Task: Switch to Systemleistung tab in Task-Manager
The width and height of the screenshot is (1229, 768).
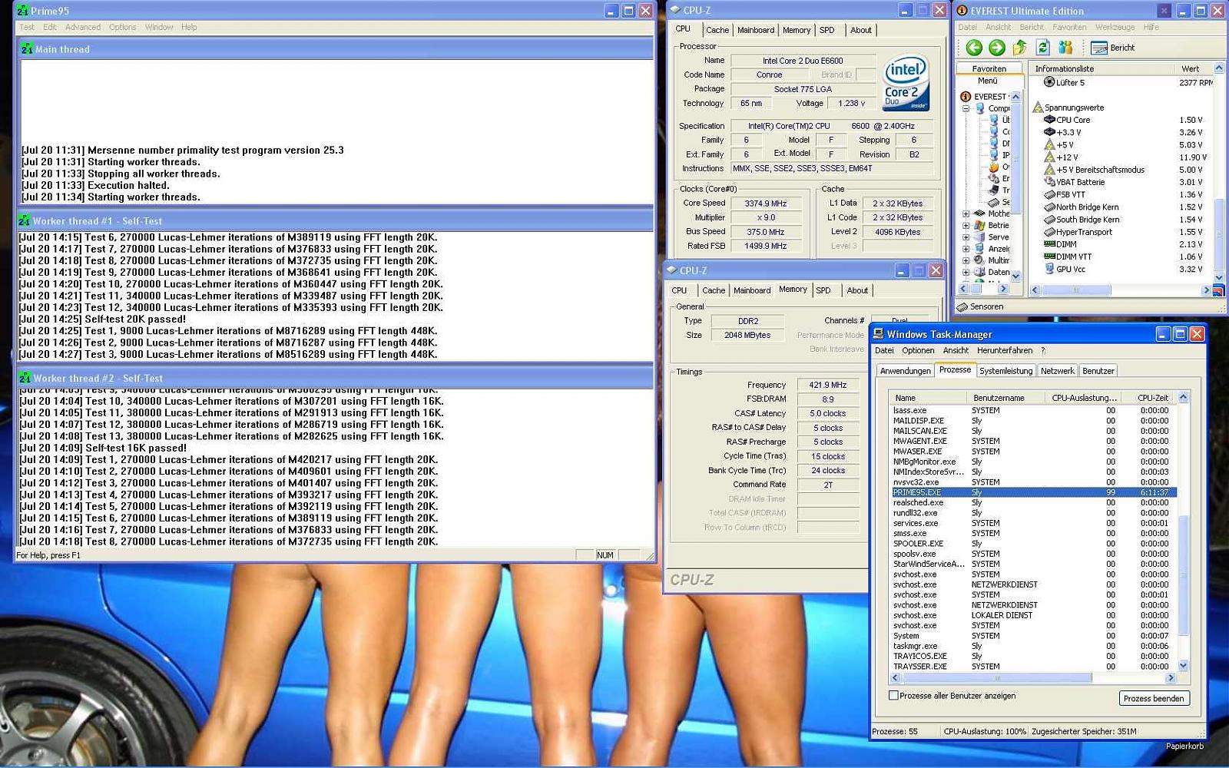Action: click(1005, 371)
